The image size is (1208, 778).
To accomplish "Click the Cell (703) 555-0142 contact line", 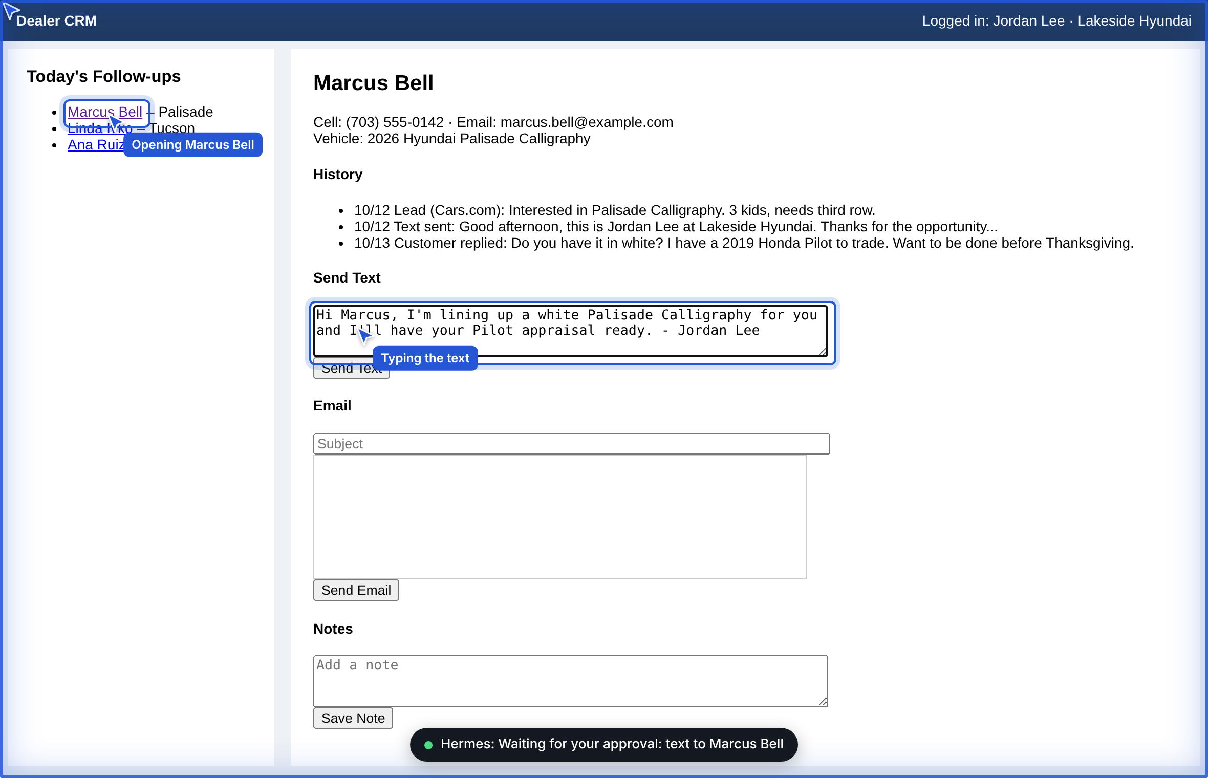I will tap(493, 122).
